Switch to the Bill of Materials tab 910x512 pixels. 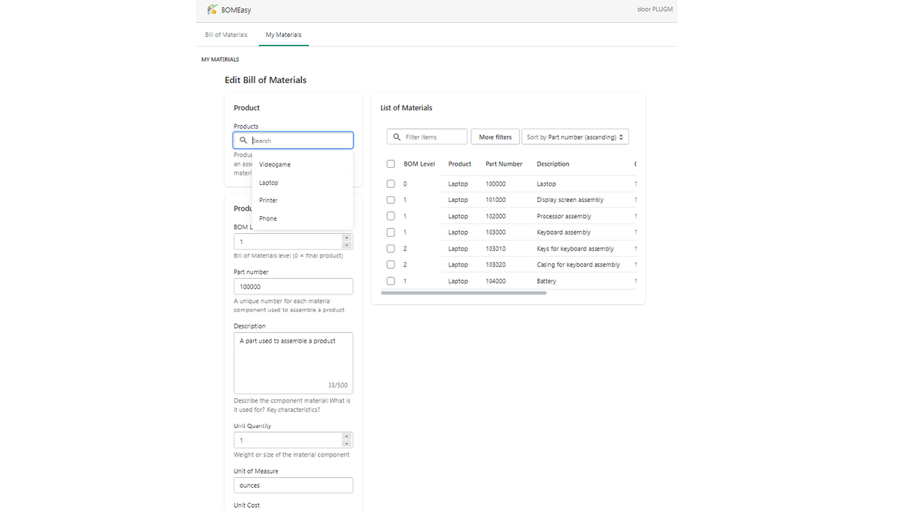tap(226, 35)
